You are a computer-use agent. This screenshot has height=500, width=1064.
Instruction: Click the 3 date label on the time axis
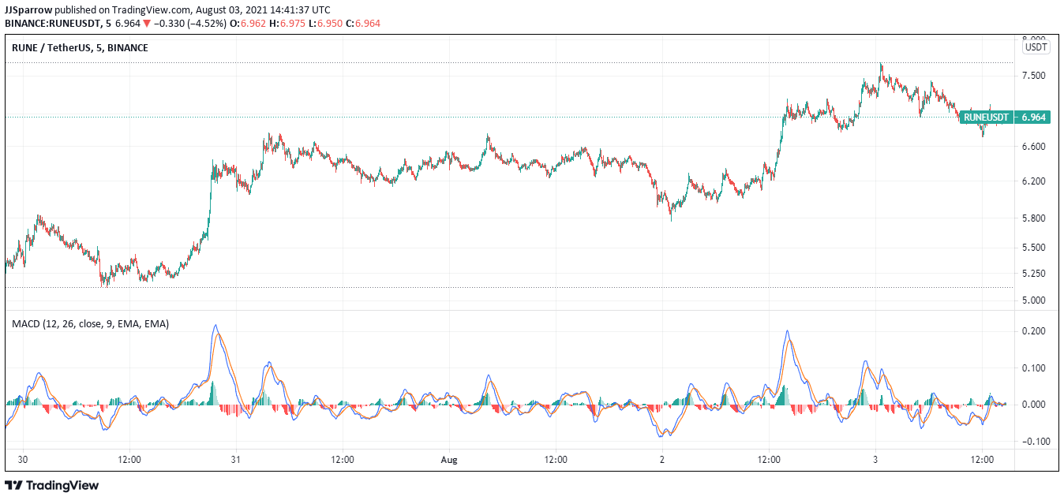click(x=875, y=459)
